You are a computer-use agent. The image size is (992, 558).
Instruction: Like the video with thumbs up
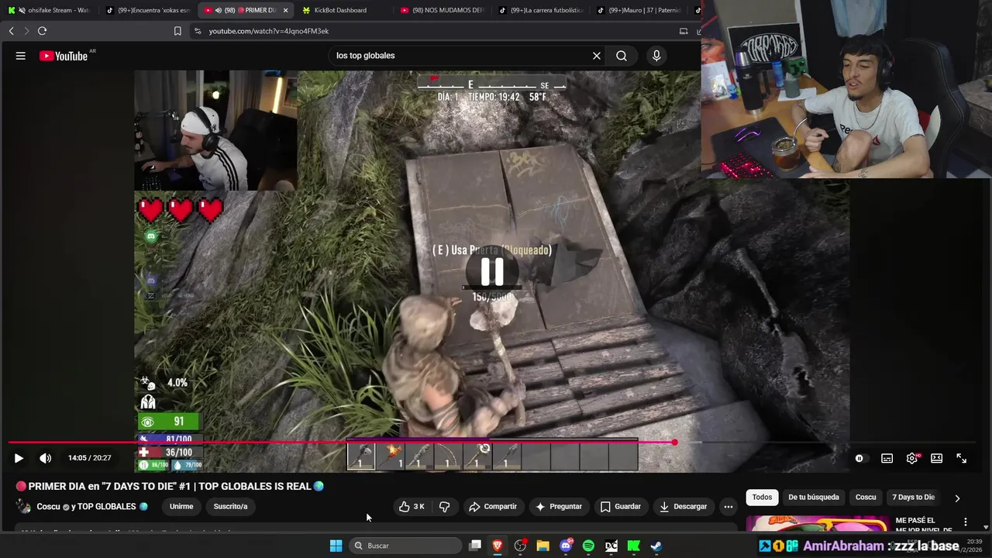click(412, 507)
